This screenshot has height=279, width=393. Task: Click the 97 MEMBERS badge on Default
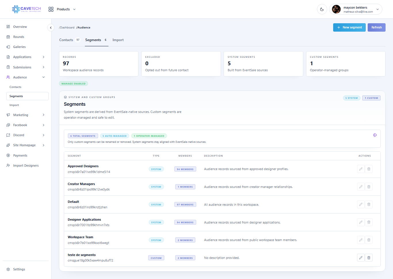[x=185, y=205]
